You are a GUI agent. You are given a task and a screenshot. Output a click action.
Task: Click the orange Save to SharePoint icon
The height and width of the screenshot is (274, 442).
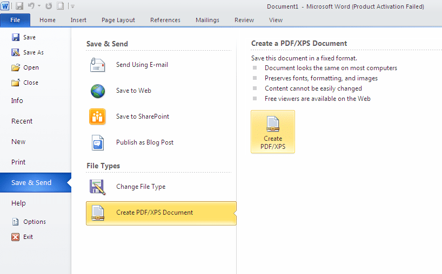(x=97, y=117)
